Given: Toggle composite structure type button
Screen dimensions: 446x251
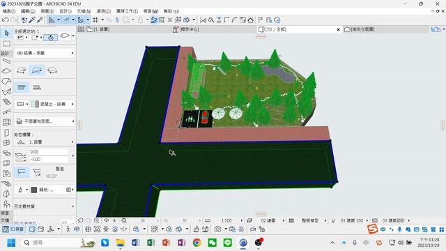Looking at the screenshot, I should pyautogui.click(x=22, y=87).
